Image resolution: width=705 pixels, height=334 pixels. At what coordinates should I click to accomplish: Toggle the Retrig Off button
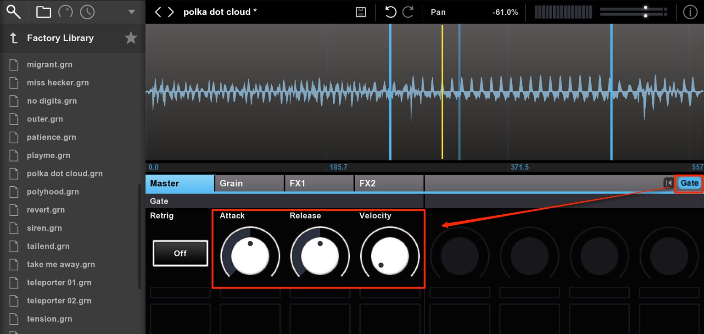coord(180,253)
